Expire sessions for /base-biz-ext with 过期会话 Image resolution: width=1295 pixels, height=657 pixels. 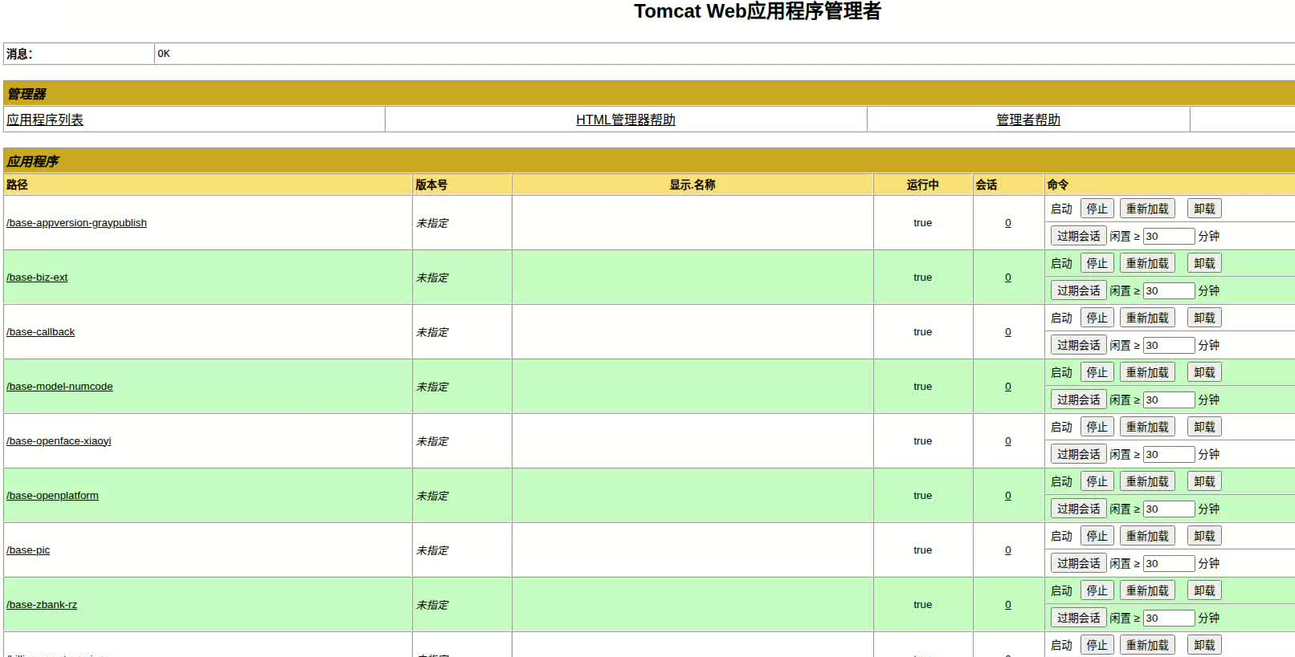1079,290
